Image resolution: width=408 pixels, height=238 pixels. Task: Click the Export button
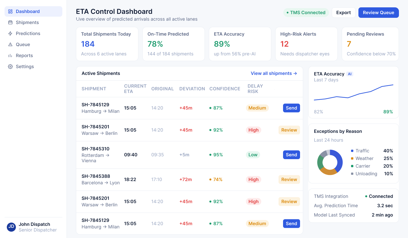pyautogui.click(x=343, y=12)
